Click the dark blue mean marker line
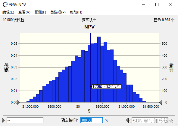Viewport: 178px width, 126px height. pos(90,68)
